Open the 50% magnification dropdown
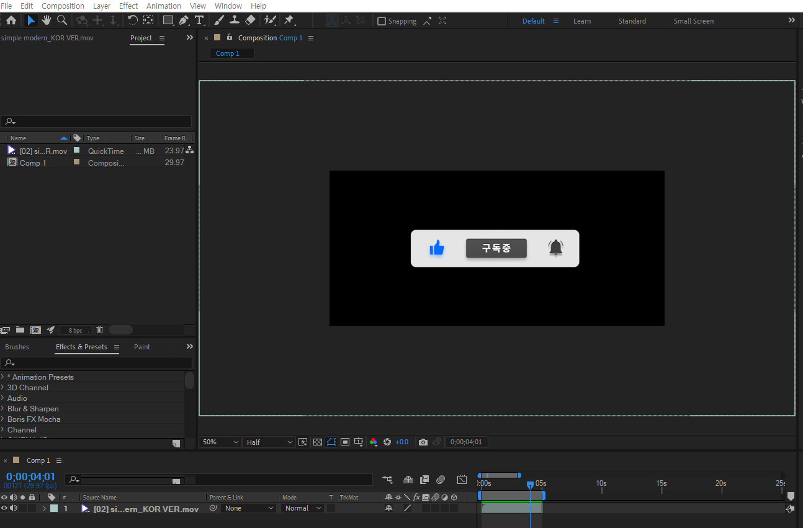The width and height of the screenshot is (803, 528). click(220, 442)
